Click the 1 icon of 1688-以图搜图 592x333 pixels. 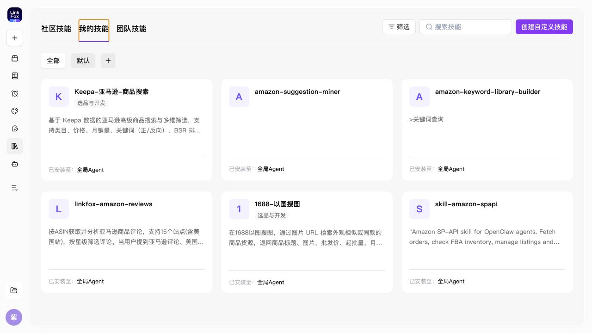tap(239, 209)
